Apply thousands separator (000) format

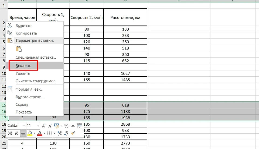click(73, 126)
